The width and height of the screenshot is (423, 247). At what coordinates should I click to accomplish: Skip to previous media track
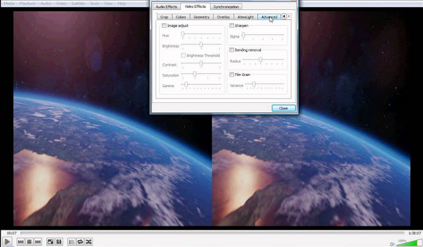20,242
